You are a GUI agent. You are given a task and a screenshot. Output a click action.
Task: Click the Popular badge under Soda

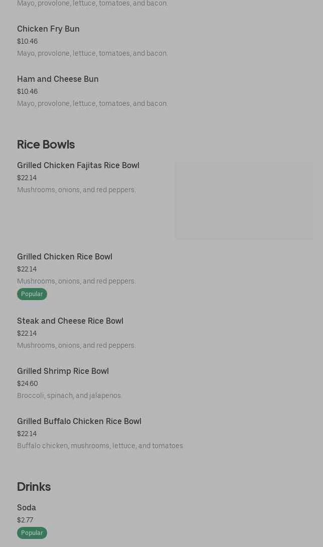[32, 533]
